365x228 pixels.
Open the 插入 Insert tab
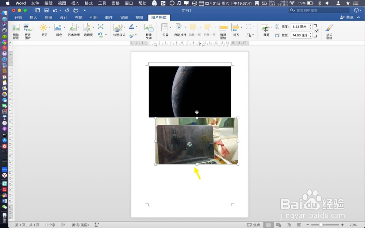click(33, 18)
